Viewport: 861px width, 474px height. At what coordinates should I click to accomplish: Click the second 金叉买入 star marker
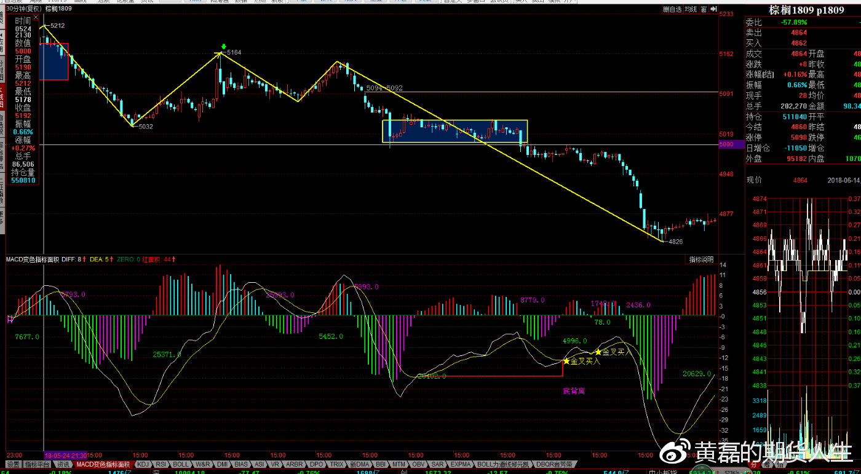click(598, 352)
